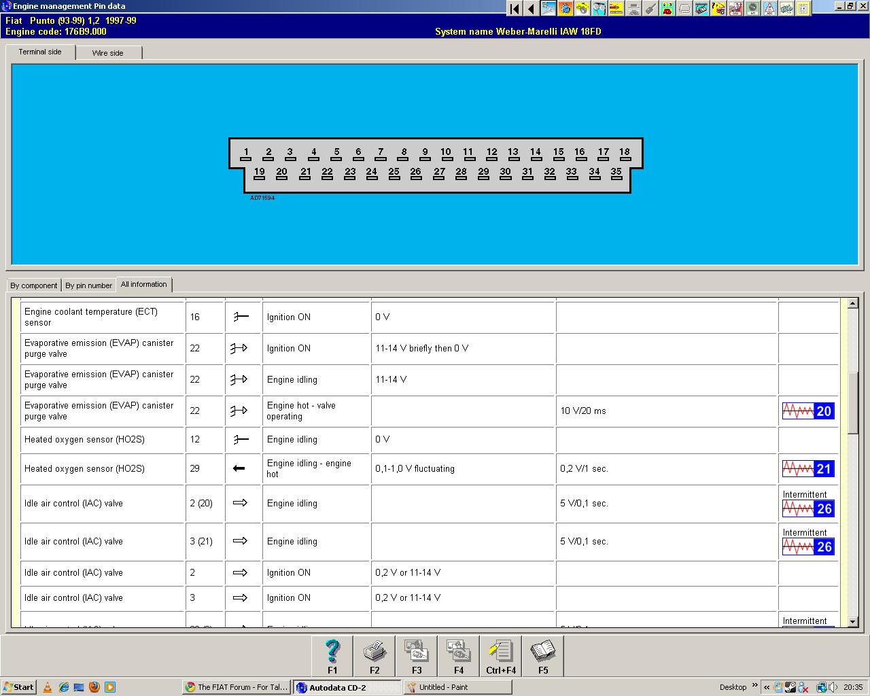Click the vertical scrollbar thumb of table
This screenshot has height=696, width=870.
[x=853, y=402]
